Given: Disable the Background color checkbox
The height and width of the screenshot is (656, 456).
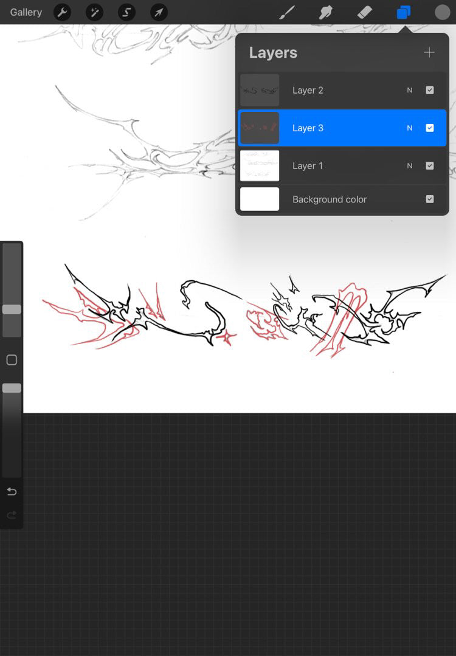Looking at the screenshot, I should 430,199.
